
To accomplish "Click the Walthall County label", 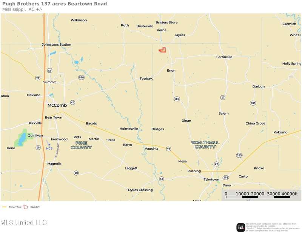I will tap(205, 144).
